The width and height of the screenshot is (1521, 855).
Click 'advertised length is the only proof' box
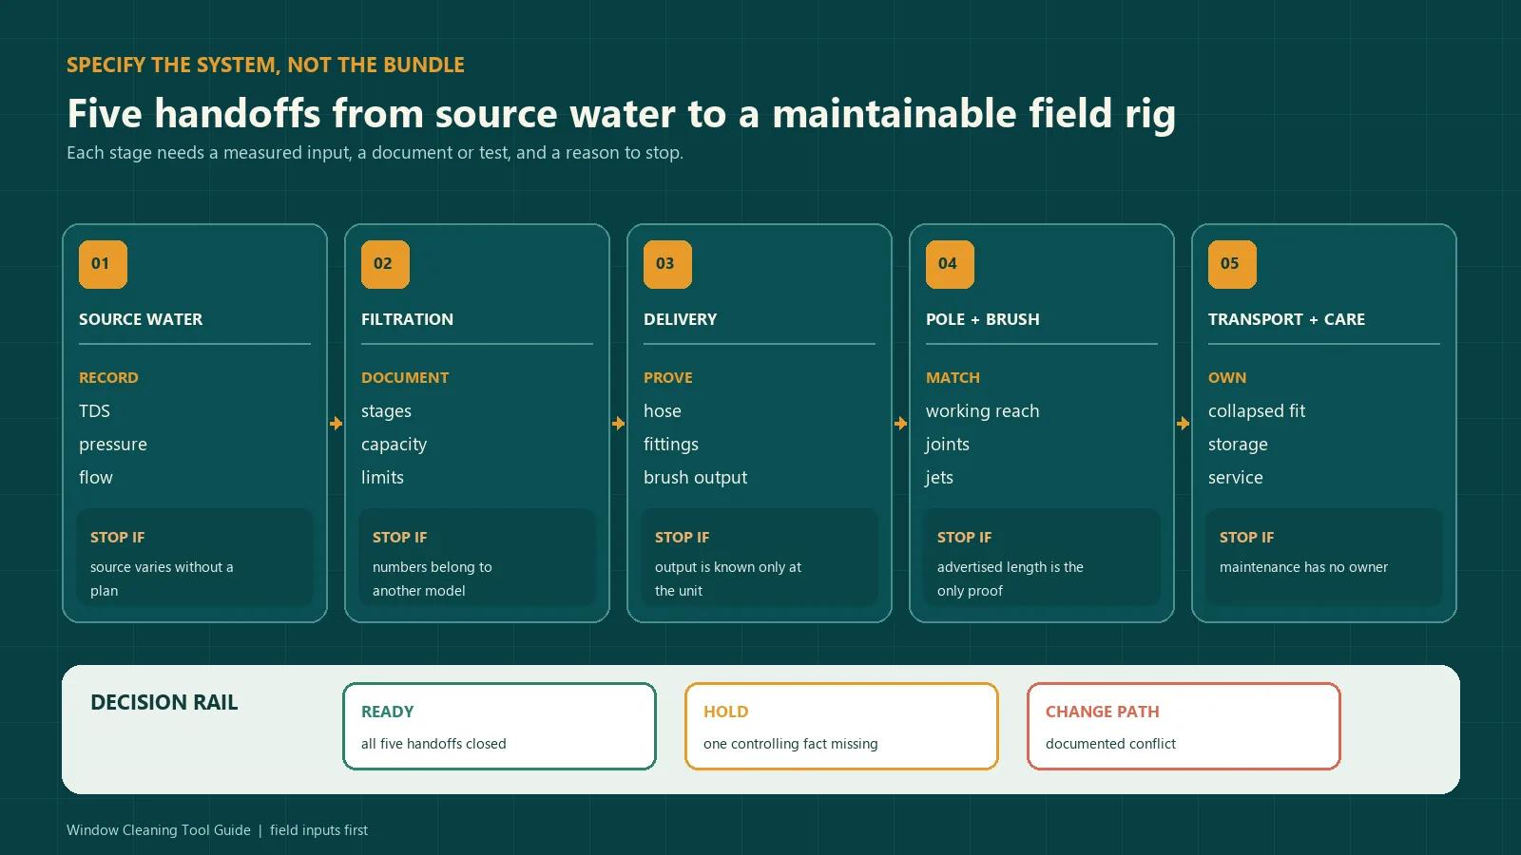1042,557
